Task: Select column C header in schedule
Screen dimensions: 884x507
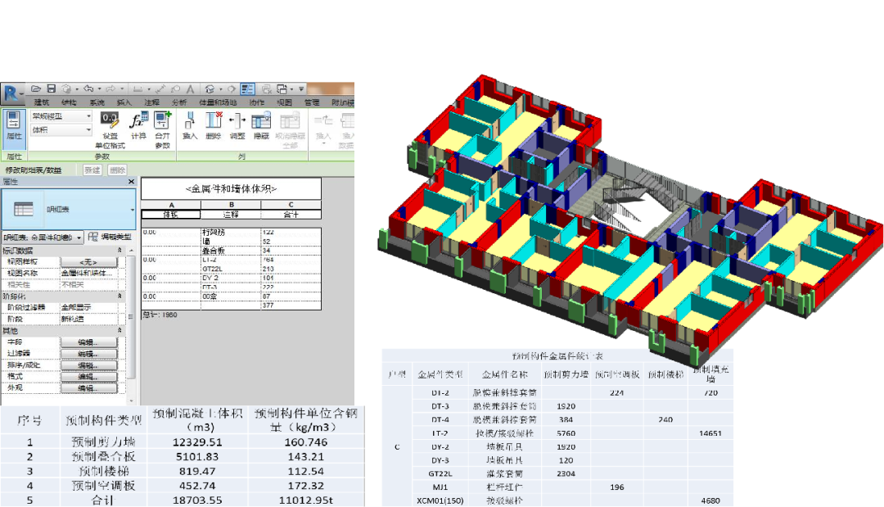Action: click(291, 205)
